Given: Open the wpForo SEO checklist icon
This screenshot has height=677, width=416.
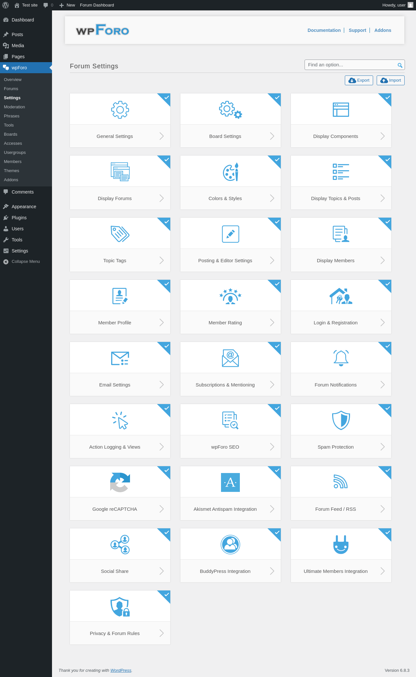Looking at the screenshot, I should [x=230, y=420].
